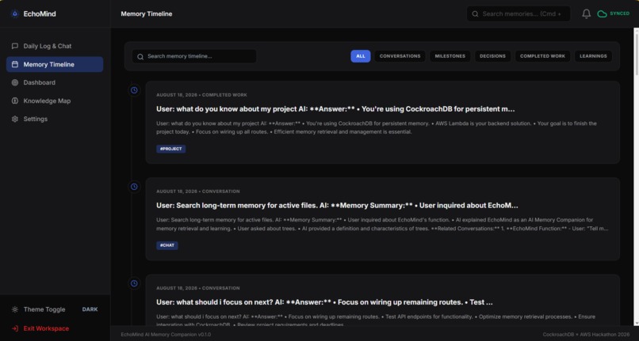
Task: Click the #PROJECT tag
Action: (x=170, y=149)
